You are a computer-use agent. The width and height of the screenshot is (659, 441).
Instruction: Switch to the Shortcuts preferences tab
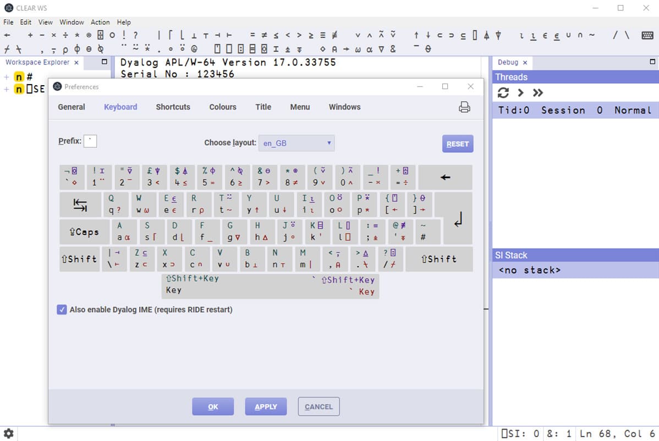point(173,107)
